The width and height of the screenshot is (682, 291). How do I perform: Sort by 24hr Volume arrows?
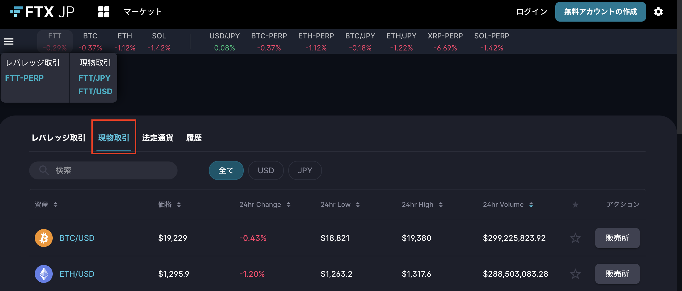tap(531, 205)
